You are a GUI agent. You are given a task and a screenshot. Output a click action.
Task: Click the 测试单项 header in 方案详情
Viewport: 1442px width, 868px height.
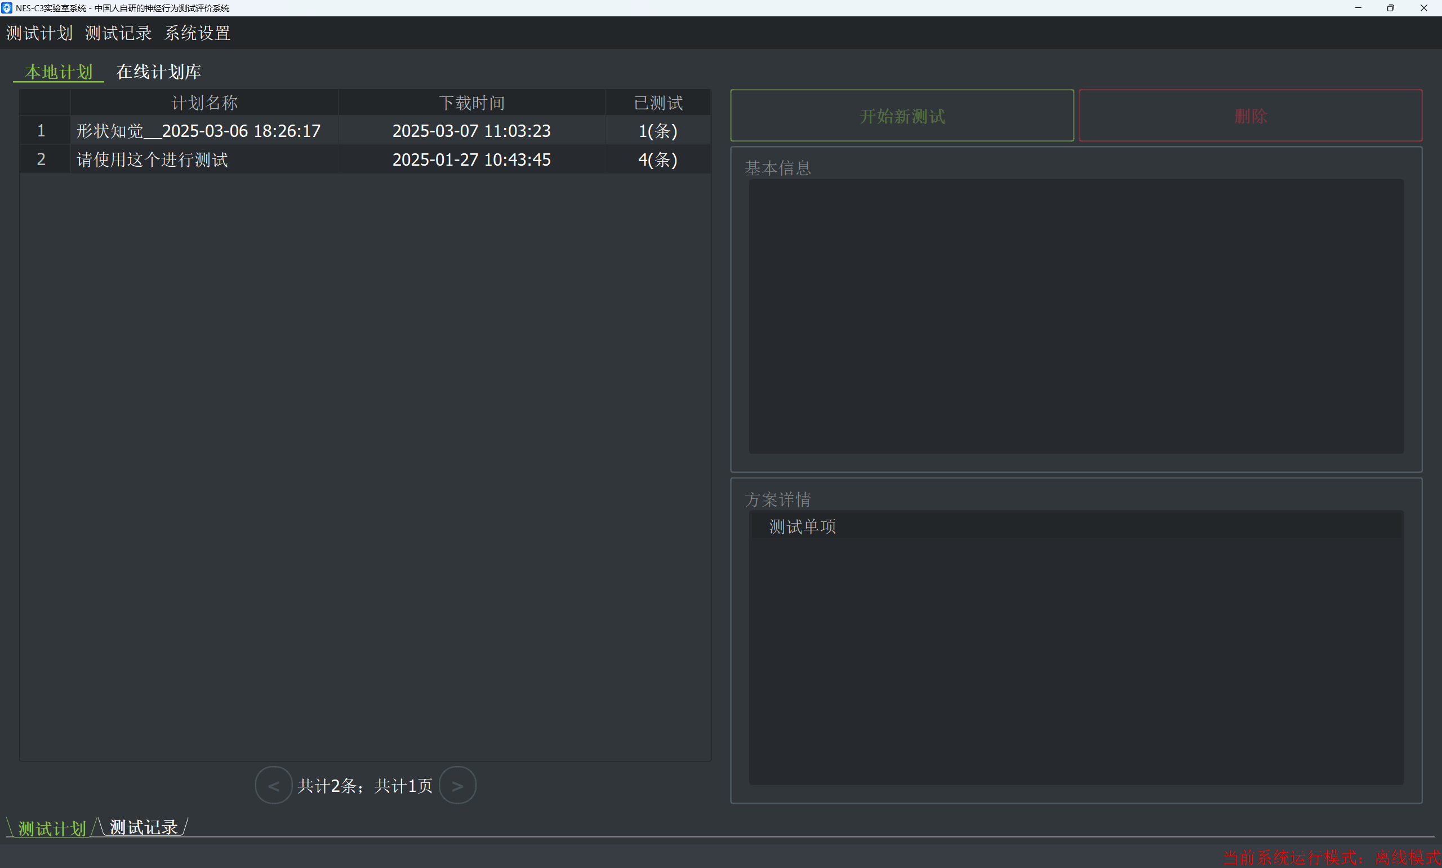(802, 526)
